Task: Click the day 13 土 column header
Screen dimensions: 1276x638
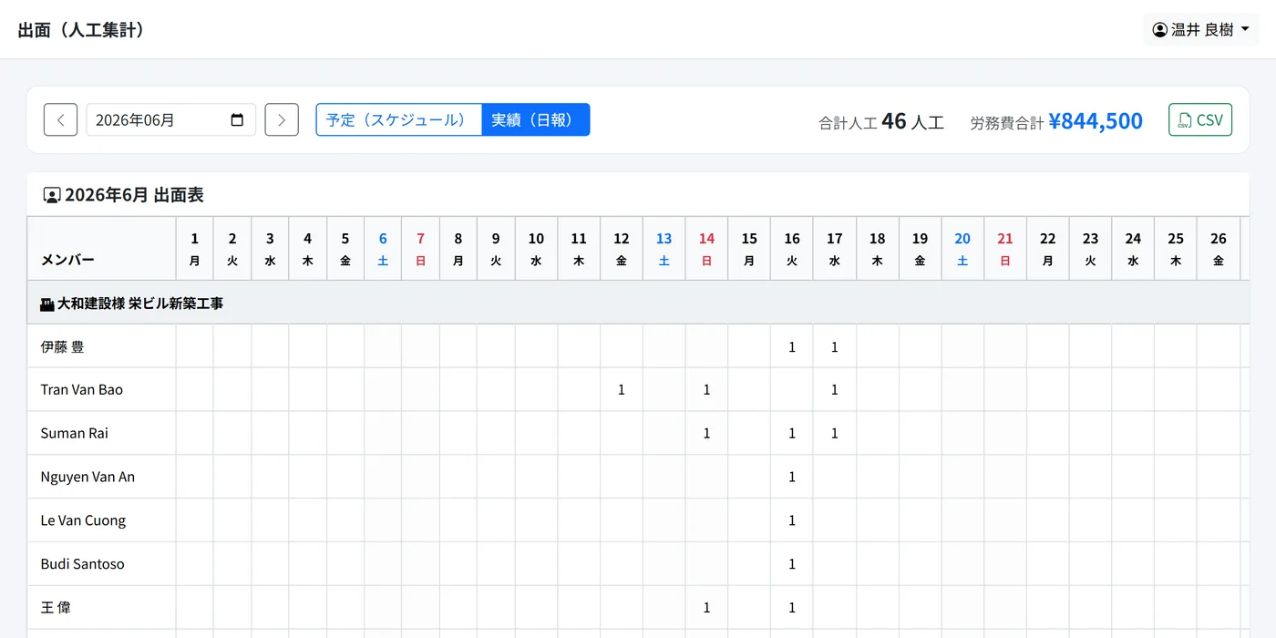Action: pyautogui.click(x=664, y=248)
